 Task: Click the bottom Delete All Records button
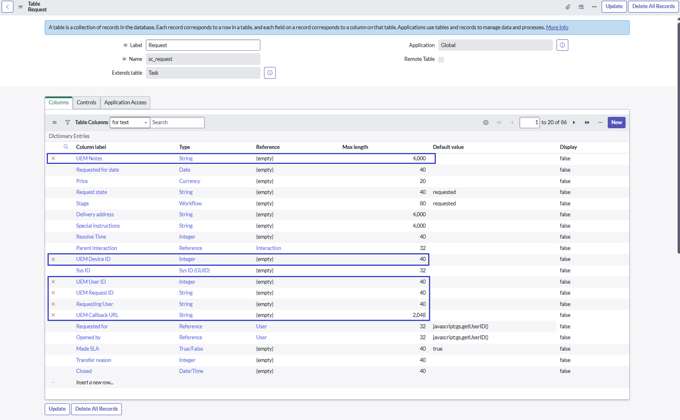(97, 409)
